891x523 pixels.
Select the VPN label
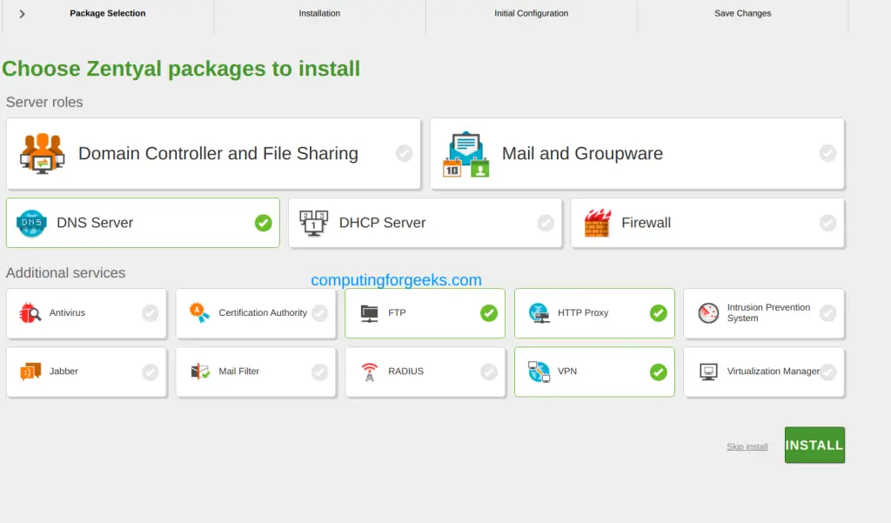tap(567, 372)
